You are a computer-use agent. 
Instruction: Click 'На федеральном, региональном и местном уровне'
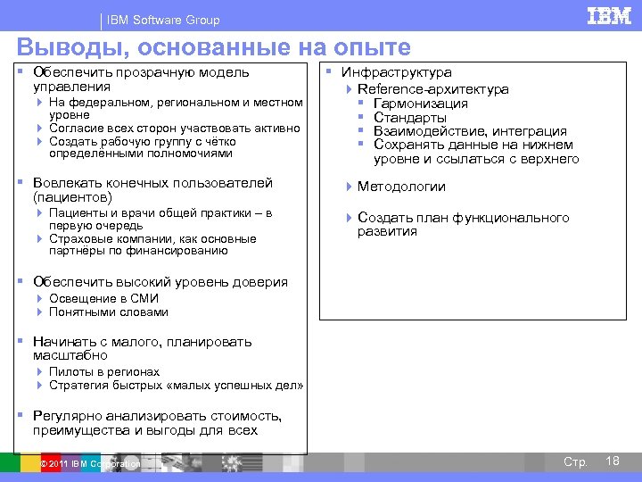point(176,108)
